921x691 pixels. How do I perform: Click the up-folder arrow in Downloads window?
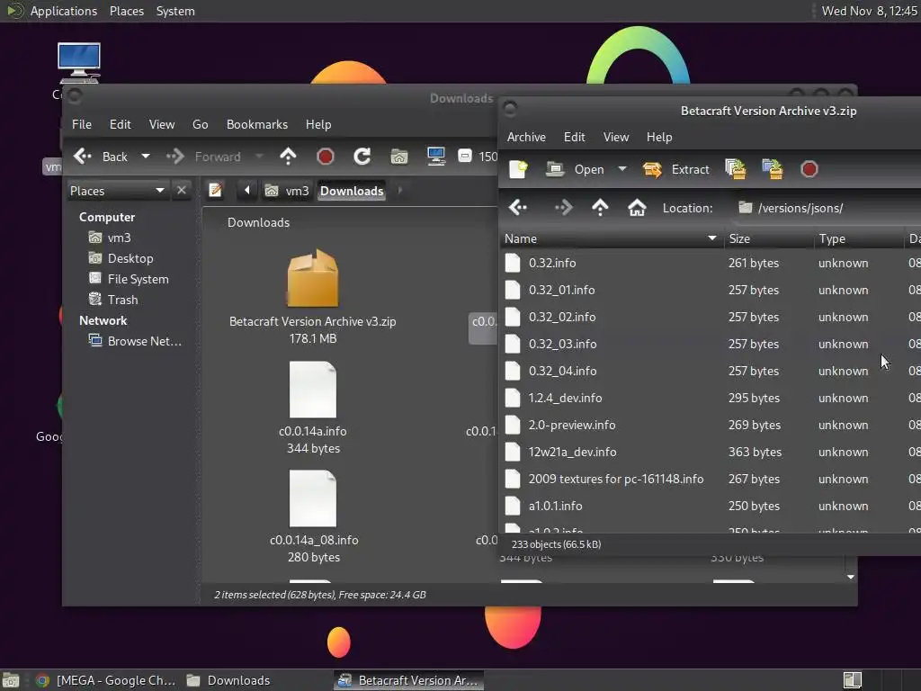click(x=288, y=157)
